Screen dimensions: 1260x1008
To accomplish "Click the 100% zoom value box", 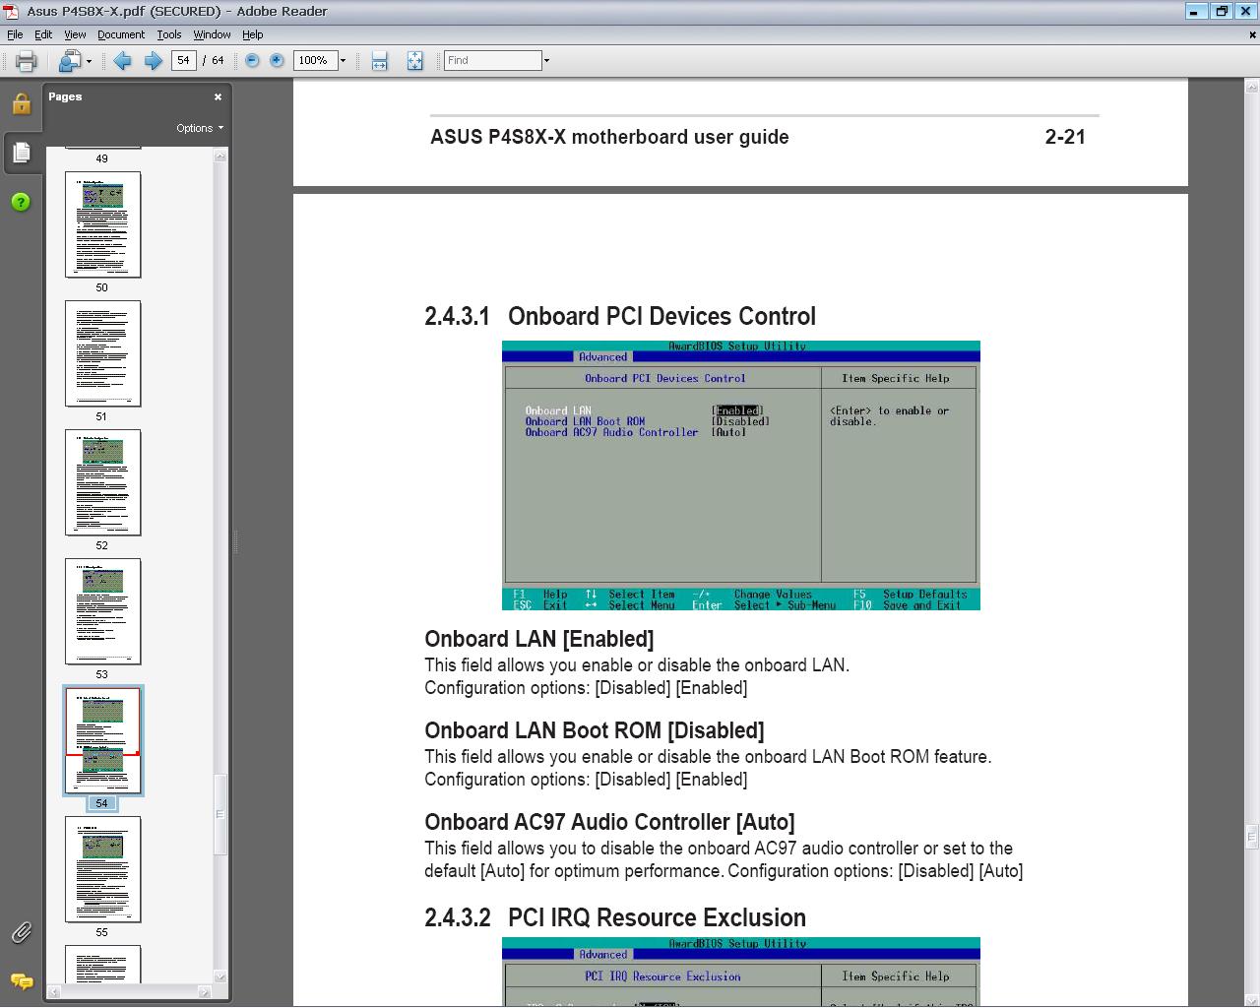I will 314,60.
